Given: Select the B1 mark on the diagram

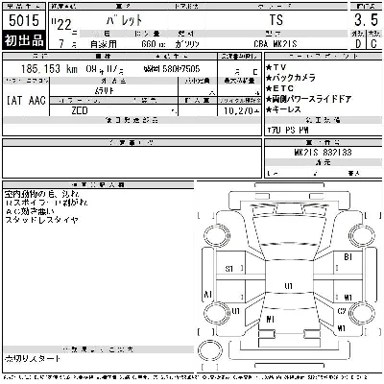Looking at the screenshot, I should coord(348,257).
